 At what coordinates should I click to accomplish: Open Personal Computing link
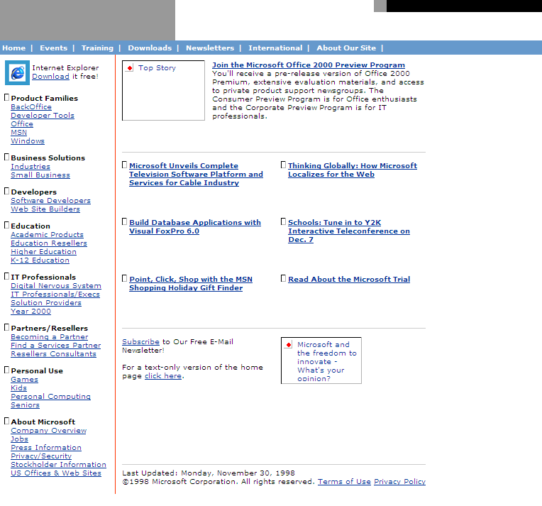pos(51,397)
